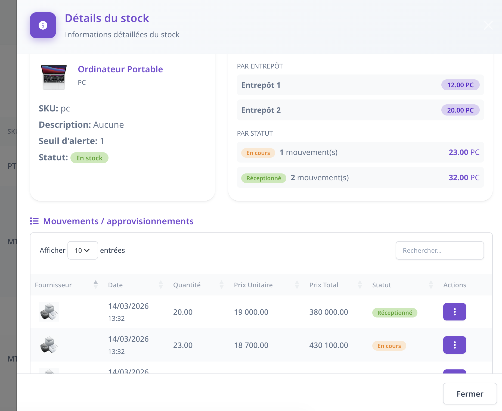Sort the table by Prix Total
The height and width of the screenshot is (411, 502).
click(x=336, y=285)
